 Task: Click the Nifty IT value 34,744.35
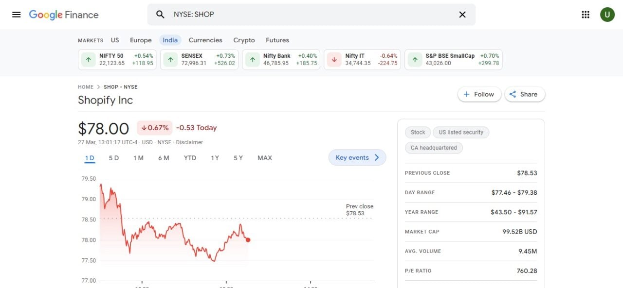coord(358,63)
